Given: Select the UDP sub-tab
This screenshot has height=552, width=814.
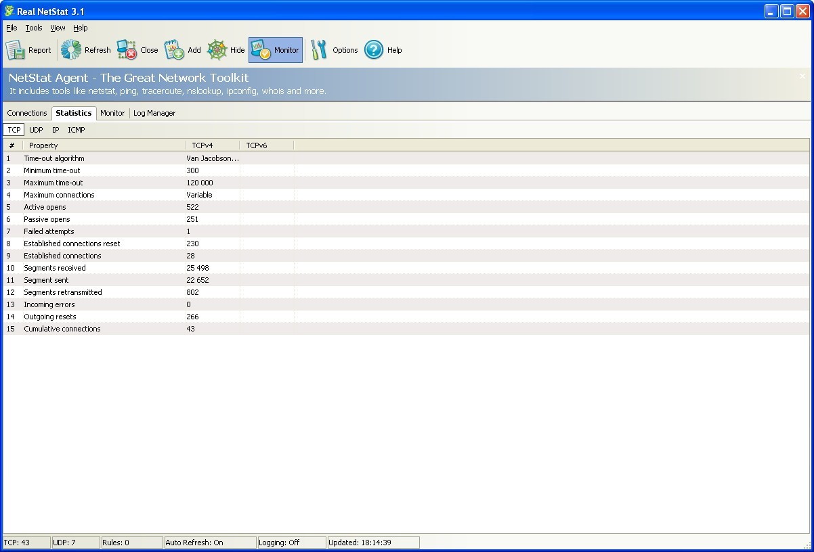Looking at the screenshot, I should pos(36,130).
